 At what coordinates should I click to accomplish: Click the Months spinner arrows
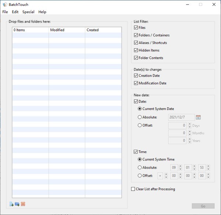190,133
